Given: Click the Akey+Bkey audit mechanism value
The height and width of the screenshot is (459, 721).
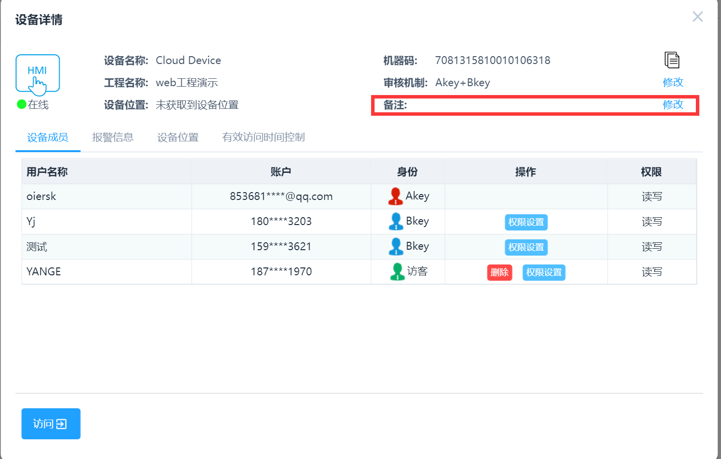Looking at the screenshot, I should (463, 83).
